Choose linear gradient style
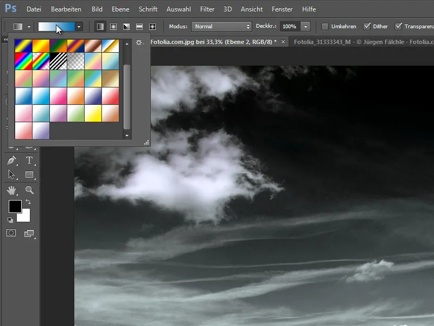This screenshot has height=326, width=434. tap(100, 27)
